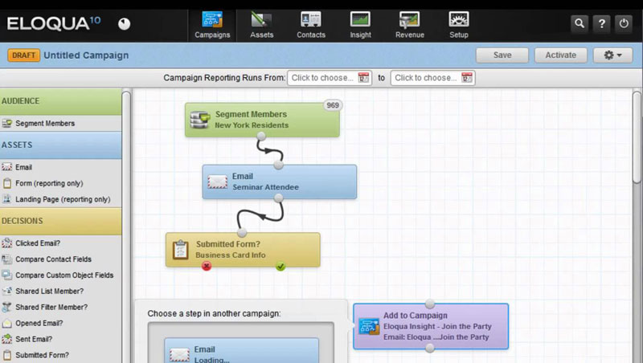This screenshot has height=363, width=643.
Task: Click clipboard icon on Submitted Form? node
Action: (x=180, y=250)
